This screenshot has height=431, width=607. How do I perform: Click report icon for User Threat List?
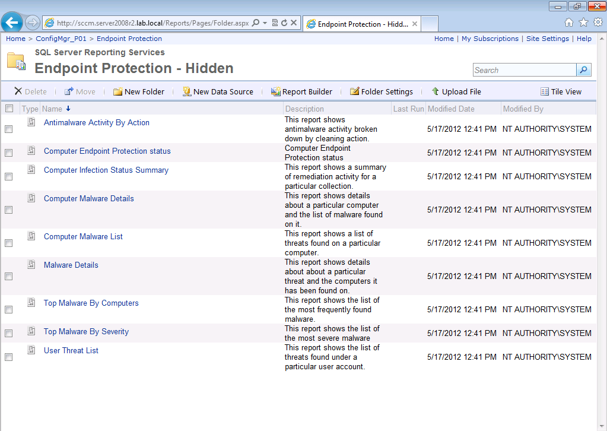[x=31, y=350]
